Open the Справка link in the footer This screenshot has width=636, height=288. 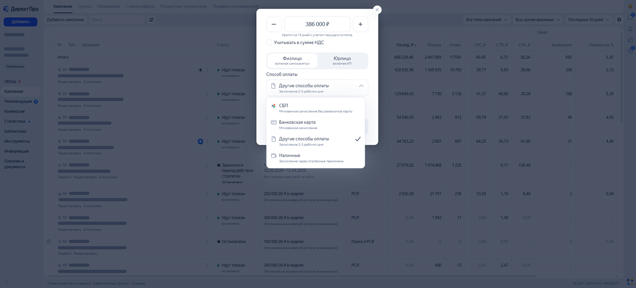click(x=138, y=283)
